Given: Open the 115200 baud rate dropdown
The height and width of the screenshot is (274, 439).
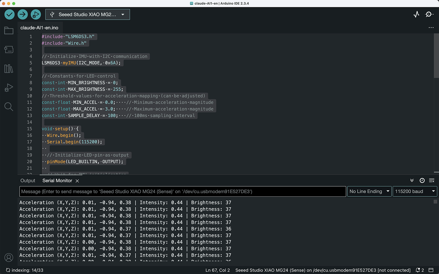Looking at the screenshot, I should [x=415, y=191].
